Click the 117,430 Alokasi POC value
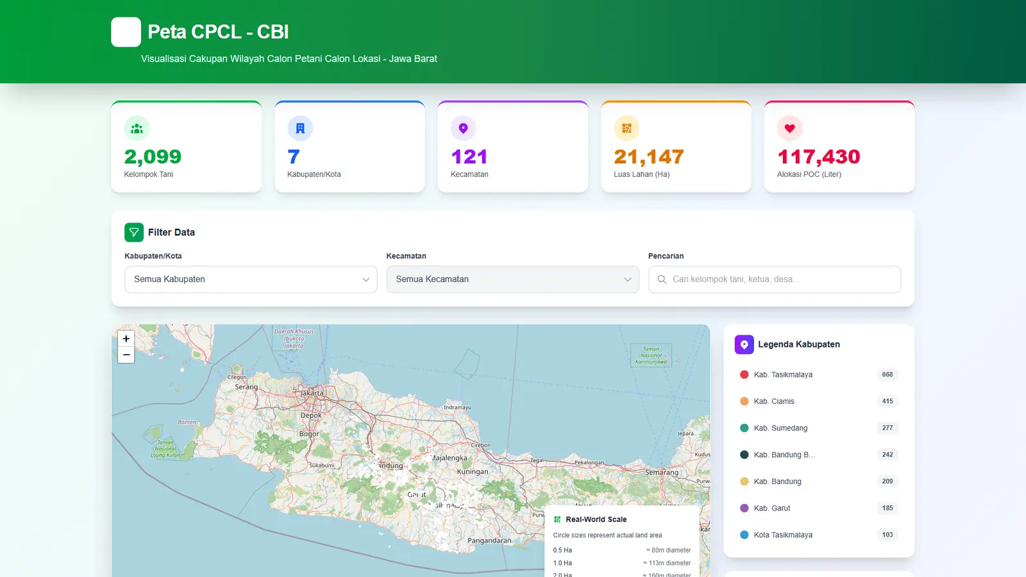This screenshot has height=577, width=1026. (819, 156)
